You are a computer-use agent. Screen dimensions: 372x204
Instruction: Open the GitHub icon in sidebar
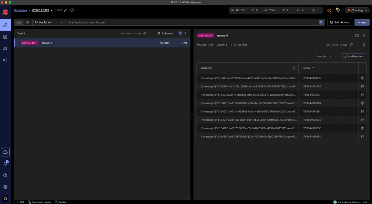[x=5, y=199]
